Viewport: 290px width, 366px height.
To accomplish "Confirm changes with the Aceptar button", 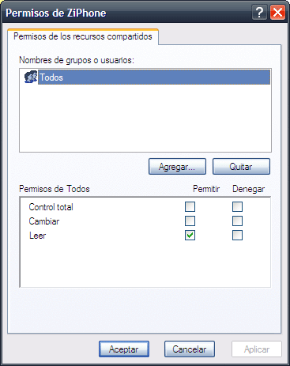I will tap(124, 349).
